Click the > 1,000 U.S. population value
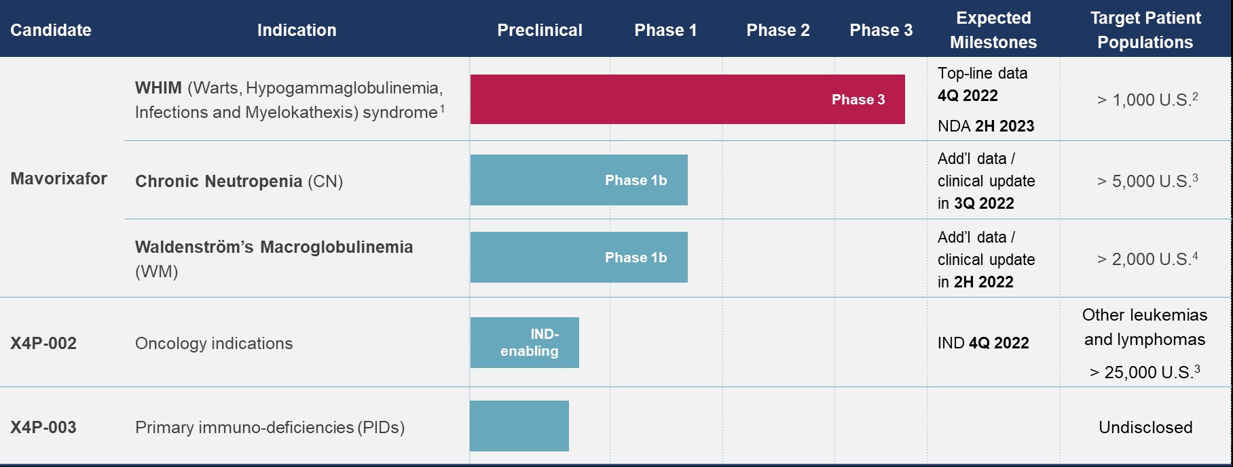The image size is (1233, 467). (x=1147, y=100)
